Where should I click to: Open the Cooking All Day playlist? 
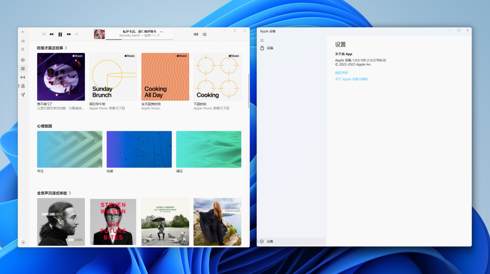(165, 77)
